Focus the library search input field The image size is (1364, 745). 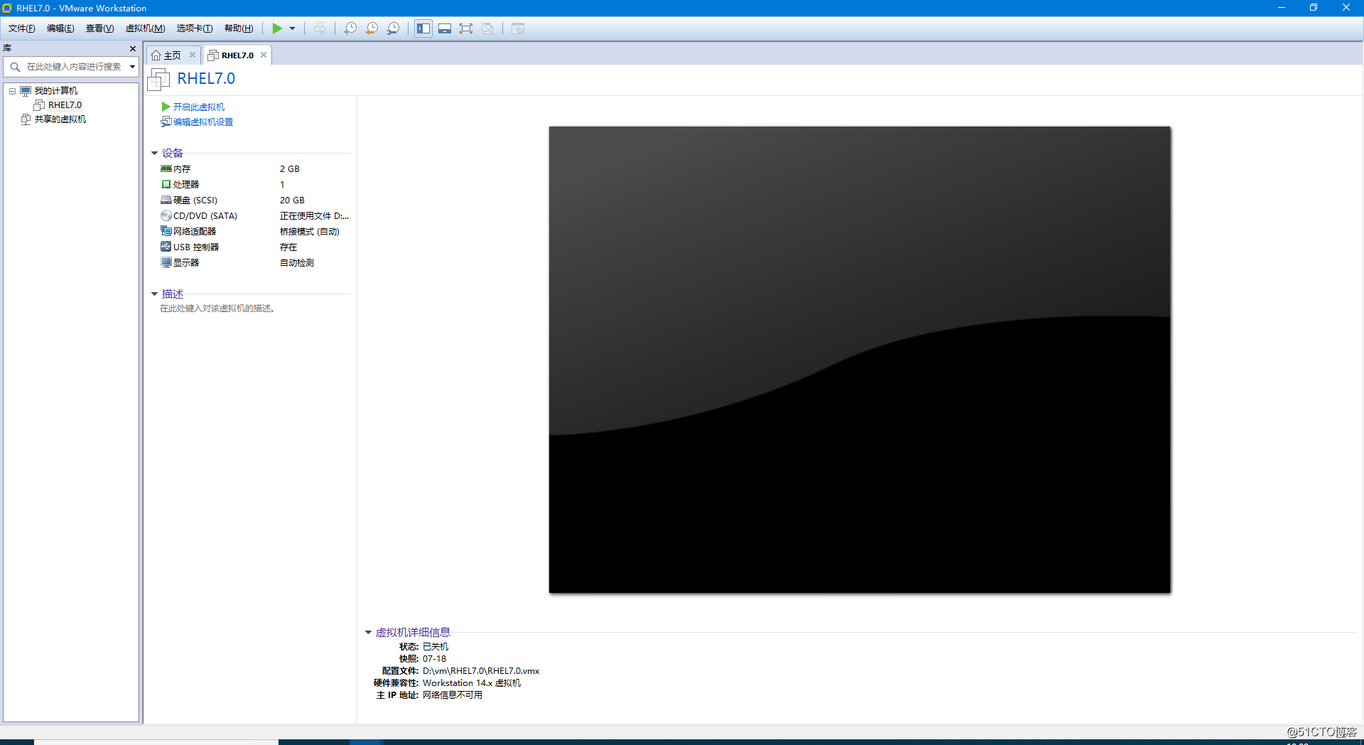click(x=74, y=67)
